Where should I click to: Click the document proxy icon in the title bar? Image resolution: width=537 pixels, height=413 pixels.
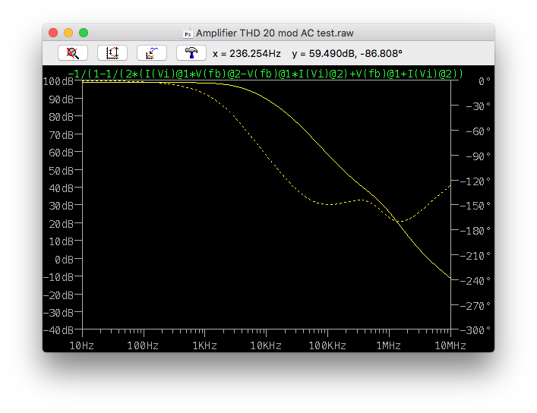coord(188,33)
